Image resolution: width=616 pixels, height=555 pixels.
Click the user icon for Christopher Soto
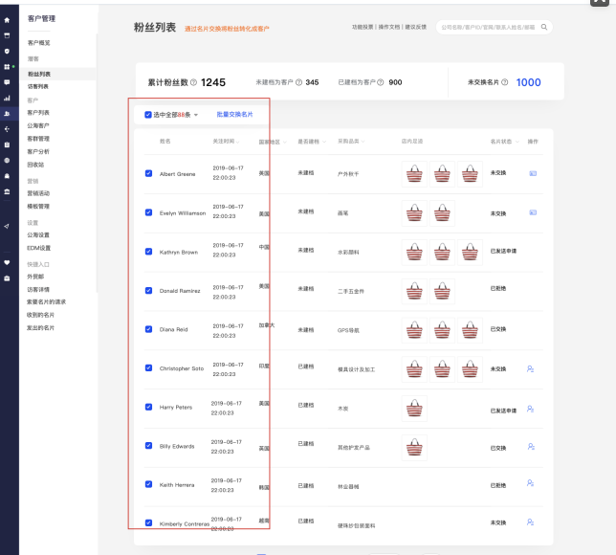pos(530,368)
